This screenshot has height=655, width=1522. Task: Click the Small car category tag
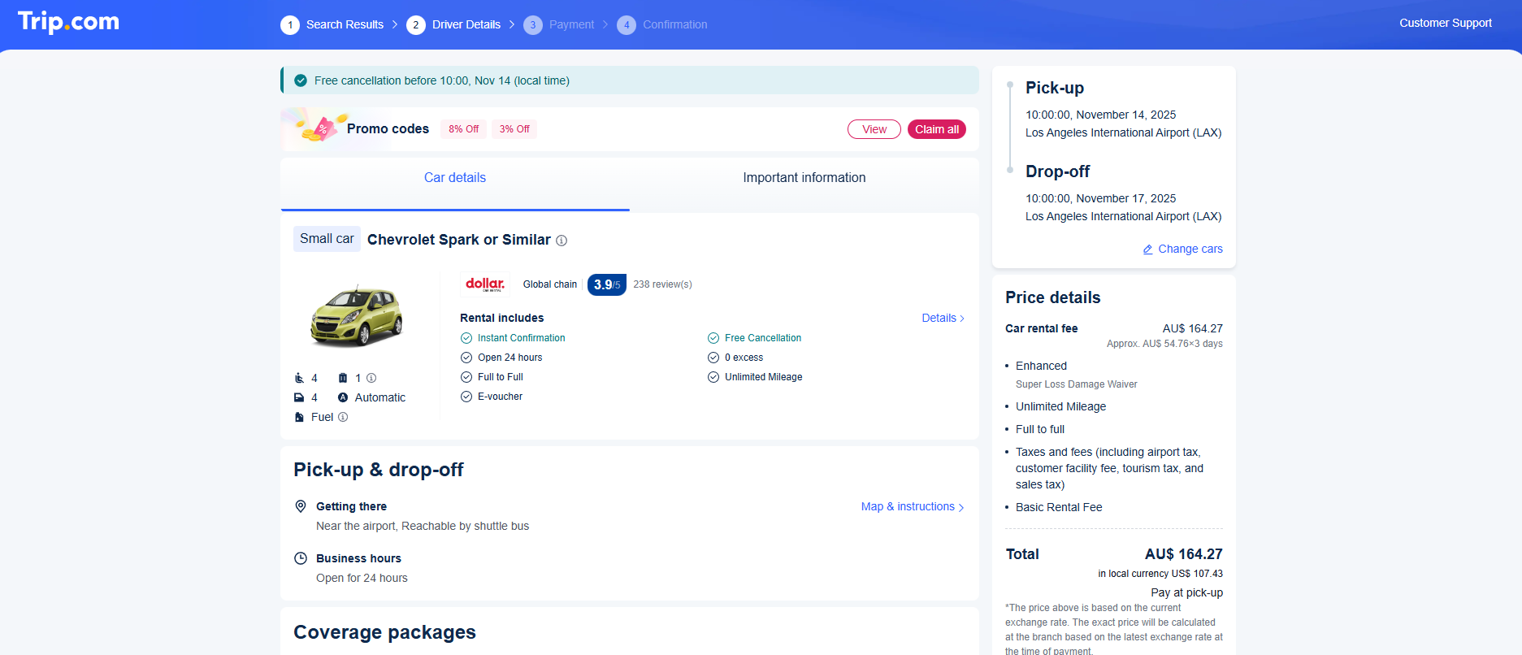327,238
